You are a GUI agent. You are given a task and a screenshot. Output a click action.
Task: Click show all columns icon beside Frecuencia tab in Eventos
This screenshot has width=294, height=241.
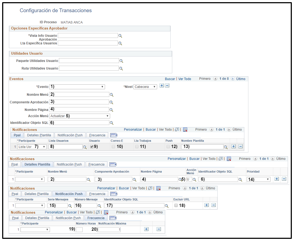tap(114, 135)
